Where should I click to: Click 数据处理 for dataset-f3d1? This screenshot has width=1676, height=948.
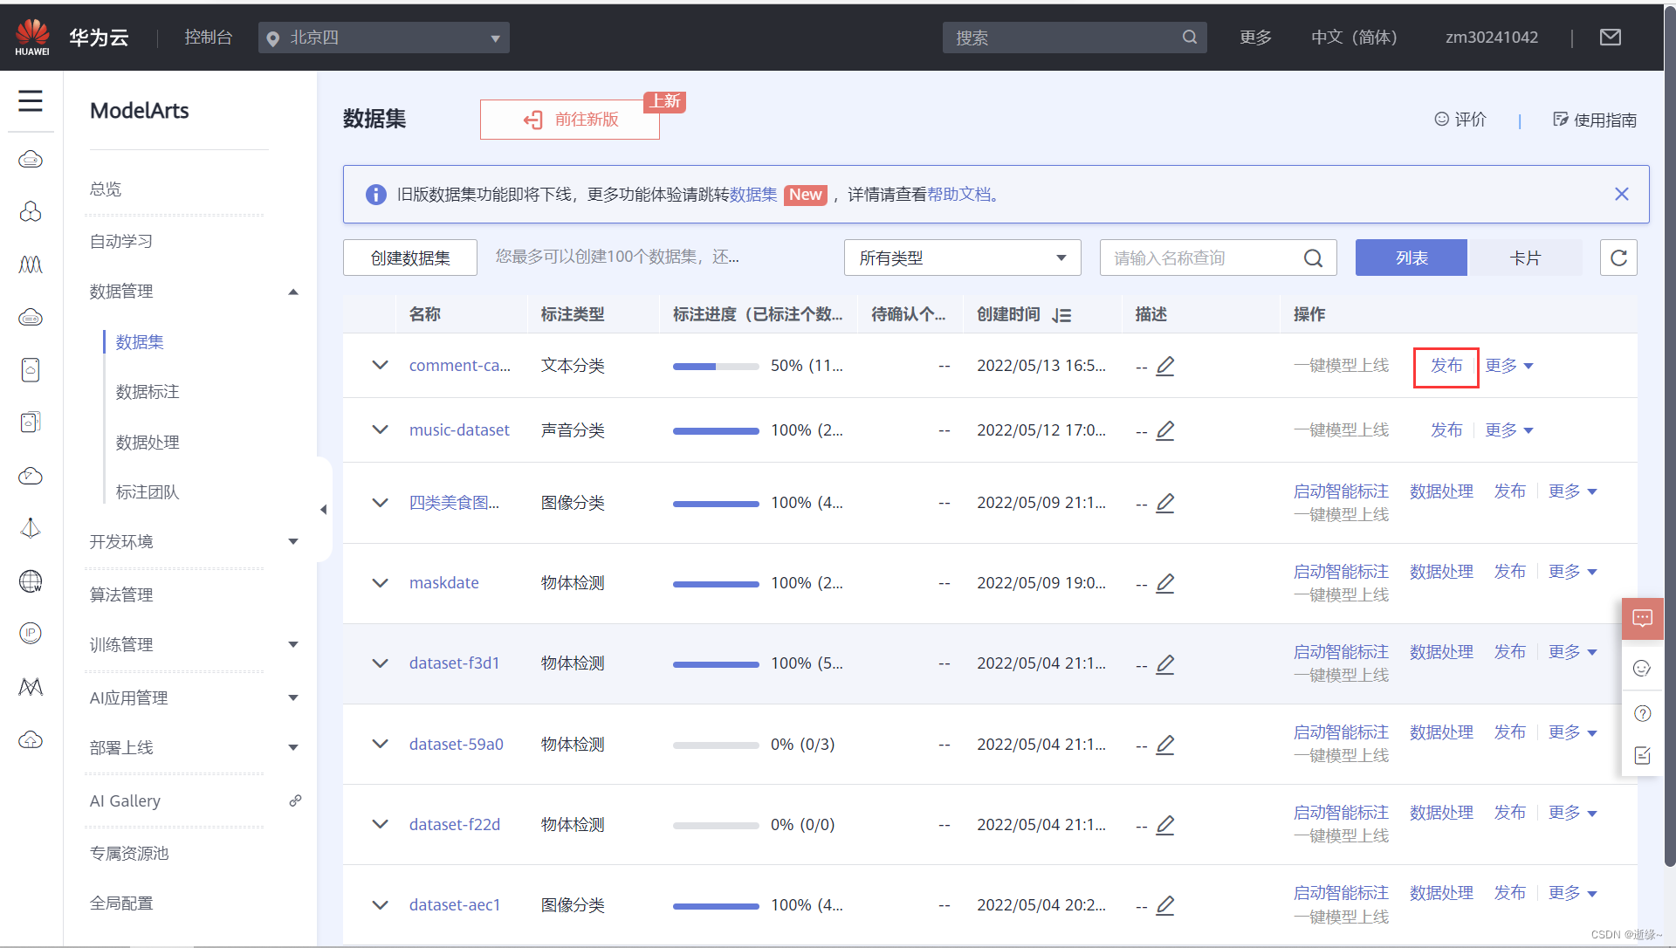click(x=1441, y=652)
